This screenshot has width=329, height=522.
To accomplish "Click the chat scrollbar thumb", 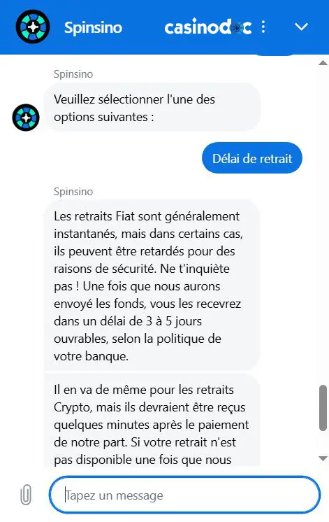I will point(323,408).
